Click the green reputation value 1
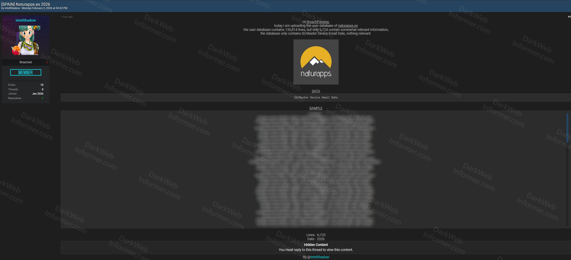 42,98
